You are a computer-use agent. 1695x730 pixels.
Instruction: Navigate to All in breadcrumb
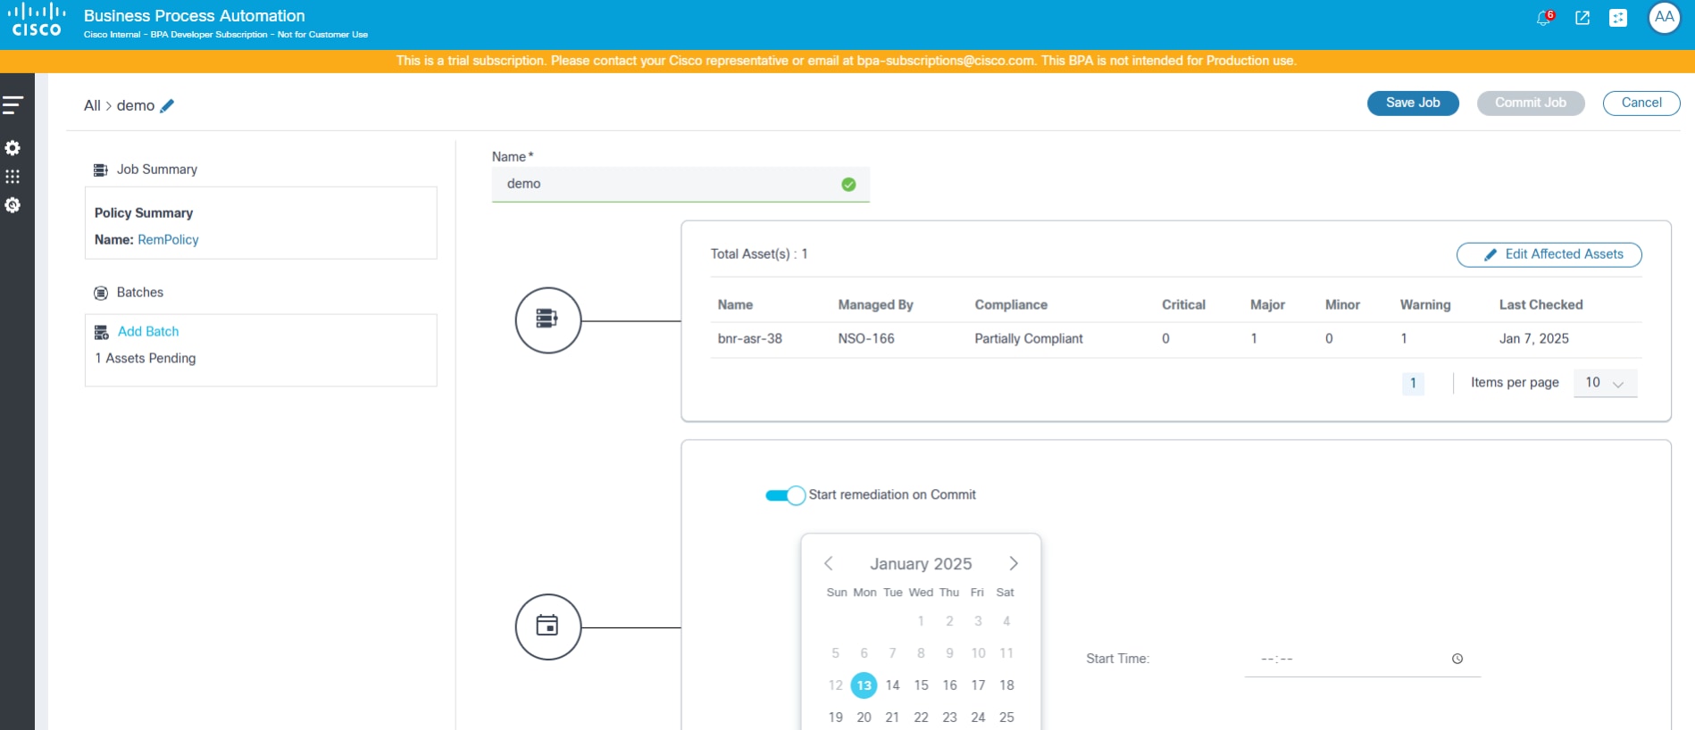point(92,105)
